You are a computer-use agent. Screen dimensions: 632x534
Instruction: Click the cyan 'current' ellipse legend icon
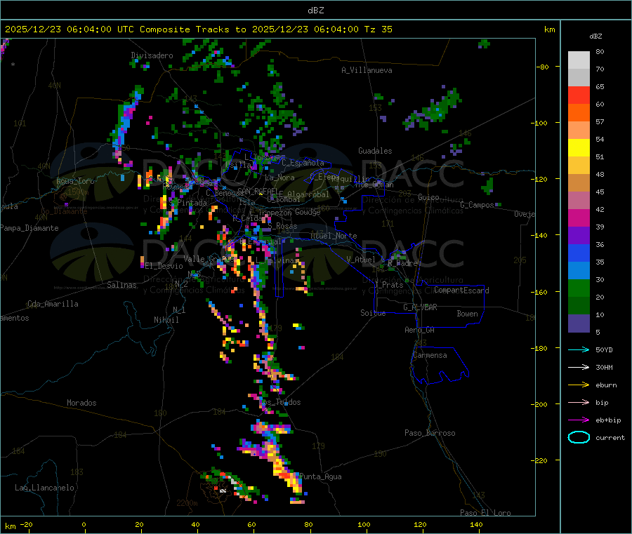[579, 437]
